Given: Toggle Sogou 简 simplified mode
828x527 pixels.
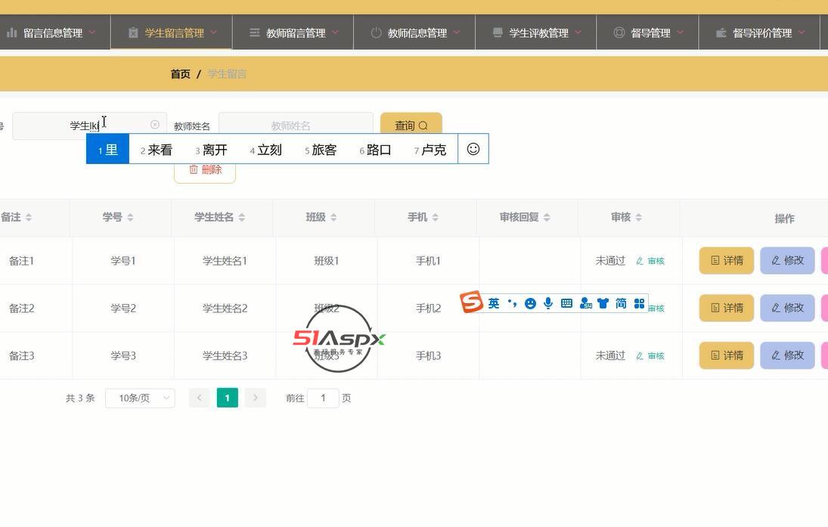Looking at the screenshot, I should coord(621,303).
